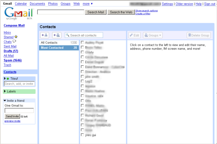This screenshot has width=217, height=144.
Task: Open Settings link at top right
Action: [x=167, y=4]
